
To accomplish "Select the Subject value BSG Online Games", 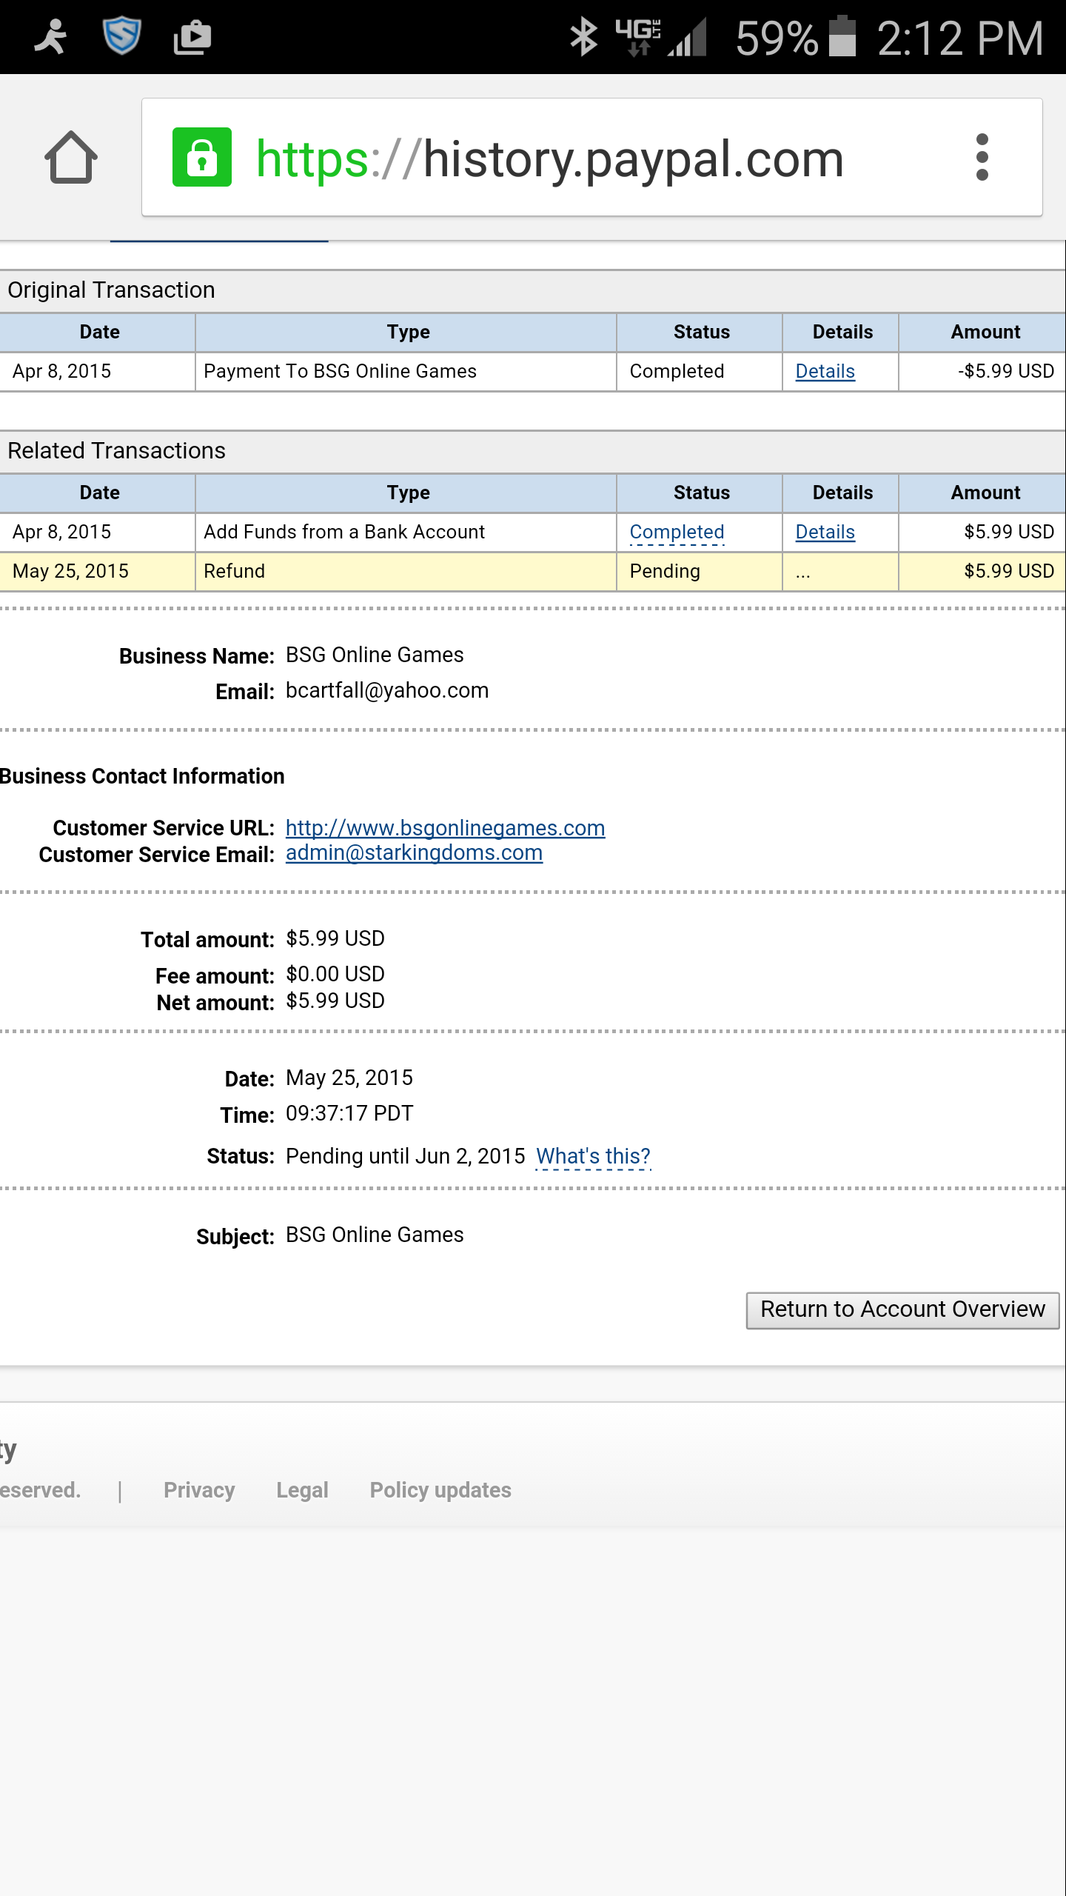I will point(375,1235).
